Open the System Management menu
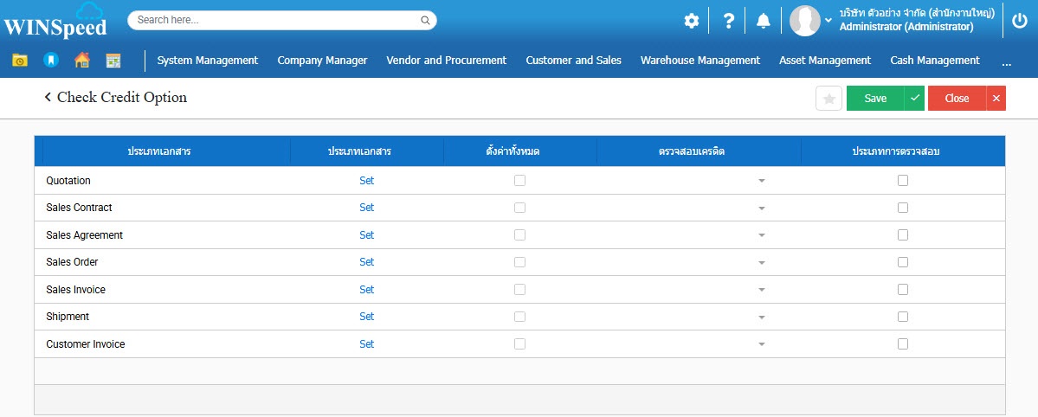This screenshot has width=1038, height=417. click(207, 61)
